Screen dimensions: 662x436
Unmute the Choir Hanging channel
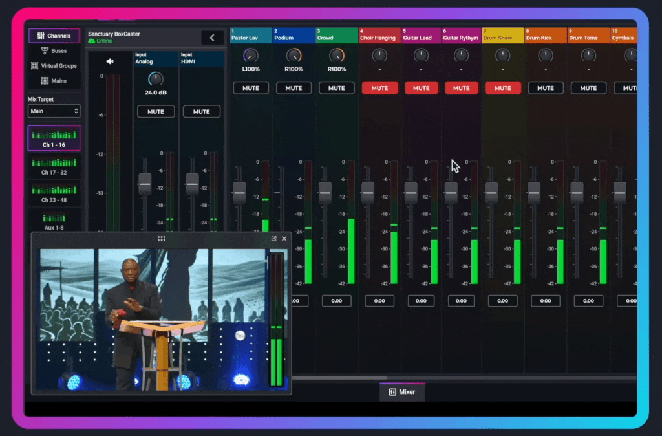[x=379, y=88]
